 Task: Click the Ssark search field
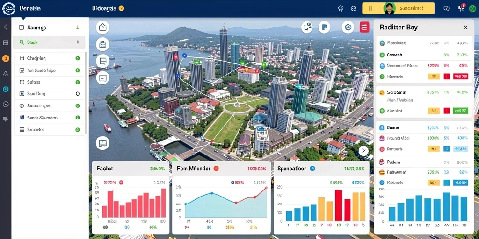pyautogui.click(x=49, y=42)
